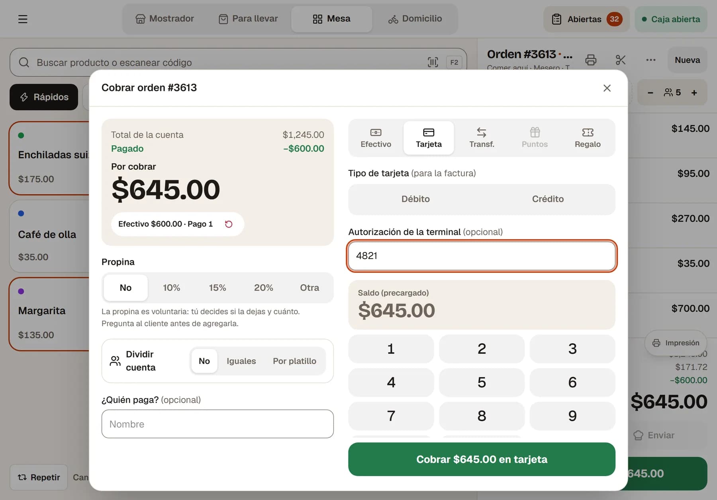Viewport: 717px width, 500px height.
Task: Tap keypad number 1
Action: click(x=391, y=349)
